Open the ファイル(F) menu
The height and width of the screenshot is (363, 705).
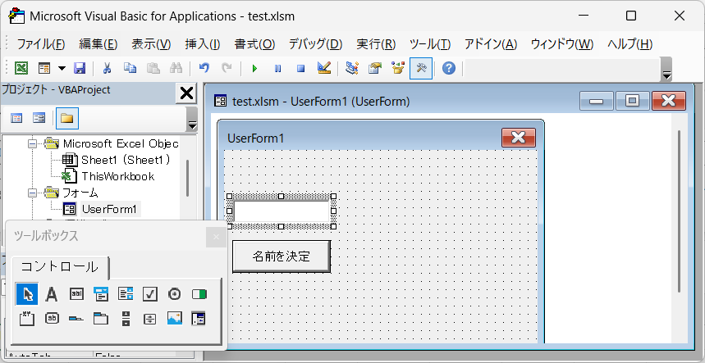tap(41, 44)
